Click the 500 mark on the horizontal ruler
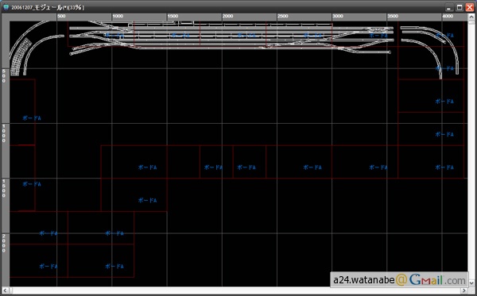This screenshot has height=296, width=477. (61, 16)
